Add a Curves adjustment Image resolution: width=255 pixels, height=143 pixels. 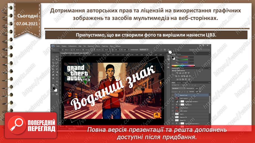(x=183, y=73)
